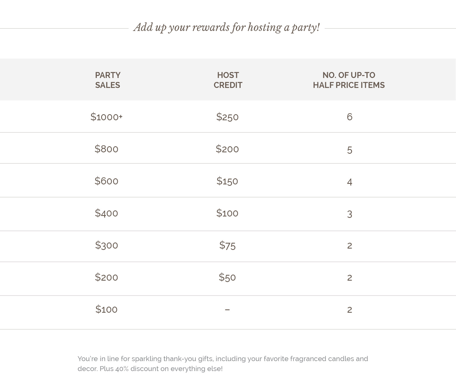This screenshot has width=456, height=381.
Task: Click the $400 party sales cell
Action: tap(106, 213)
